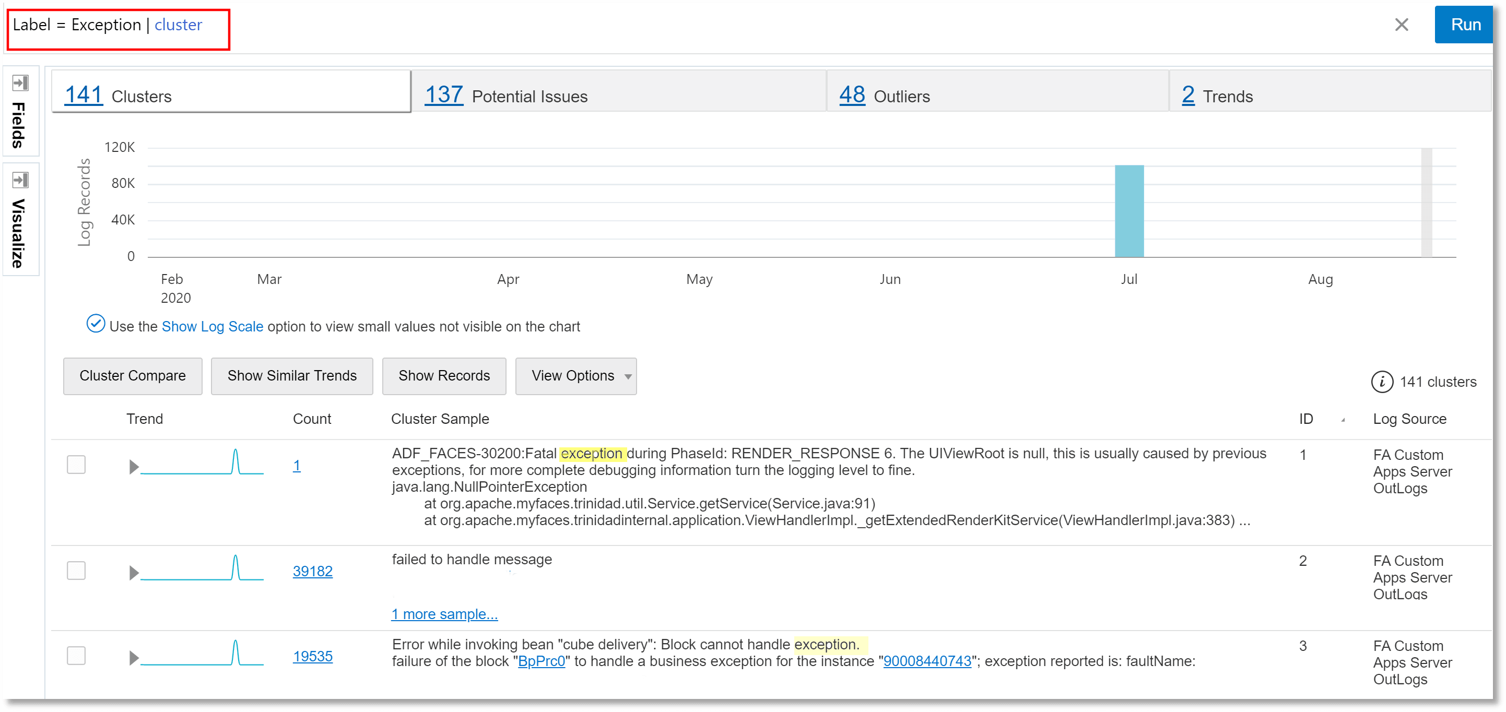The height and width of the screenshot is (712, 1506).
Task: Click the Show Records button
Action: click(444, 376)
